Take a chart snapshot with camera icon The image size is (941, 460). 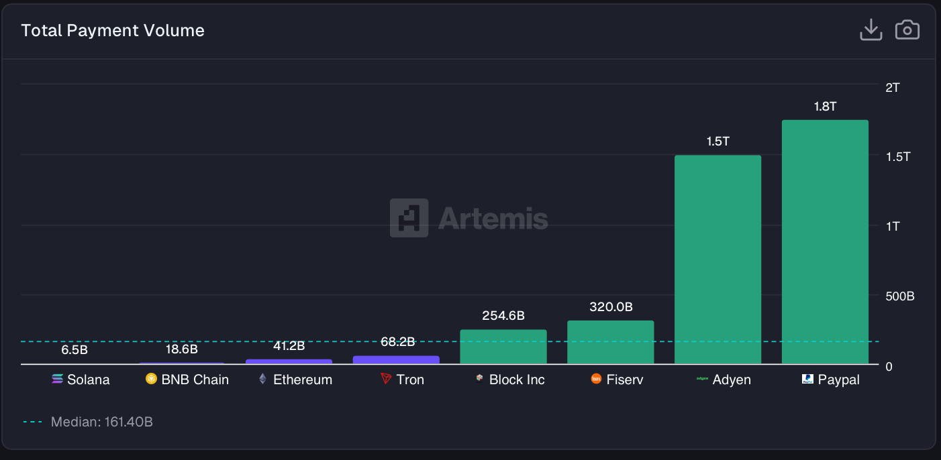pos(907,30)
